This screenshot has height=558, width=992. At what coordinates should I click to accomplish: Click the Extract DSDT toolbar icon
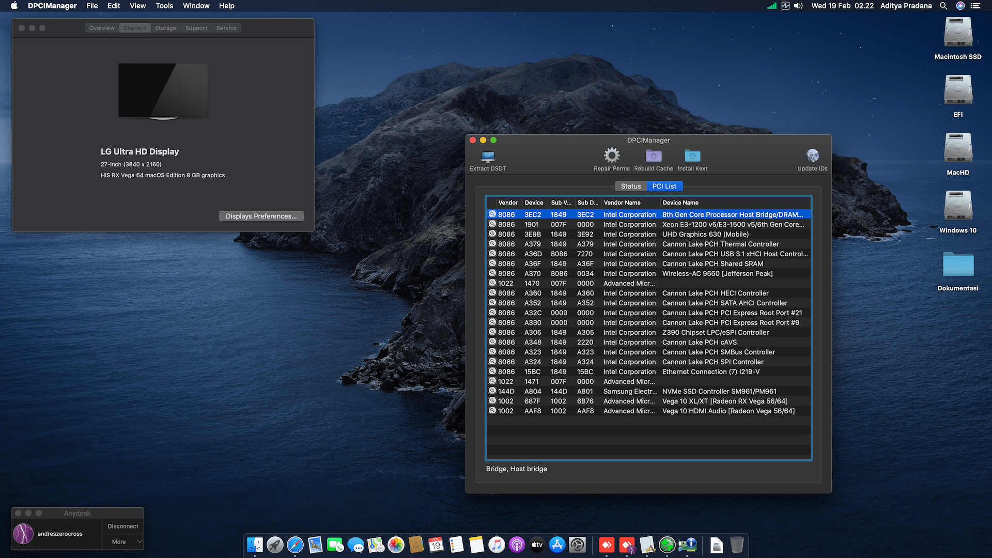click(x=488, y=157)
